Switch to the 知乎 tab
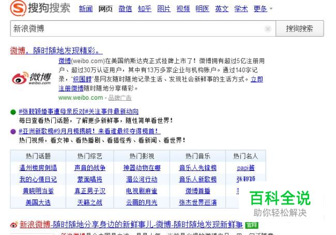 (x=144, y=9)
